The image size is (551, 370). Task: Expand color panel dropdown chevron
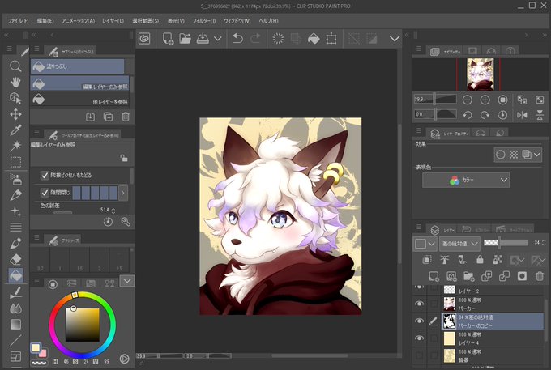point(127,281)
